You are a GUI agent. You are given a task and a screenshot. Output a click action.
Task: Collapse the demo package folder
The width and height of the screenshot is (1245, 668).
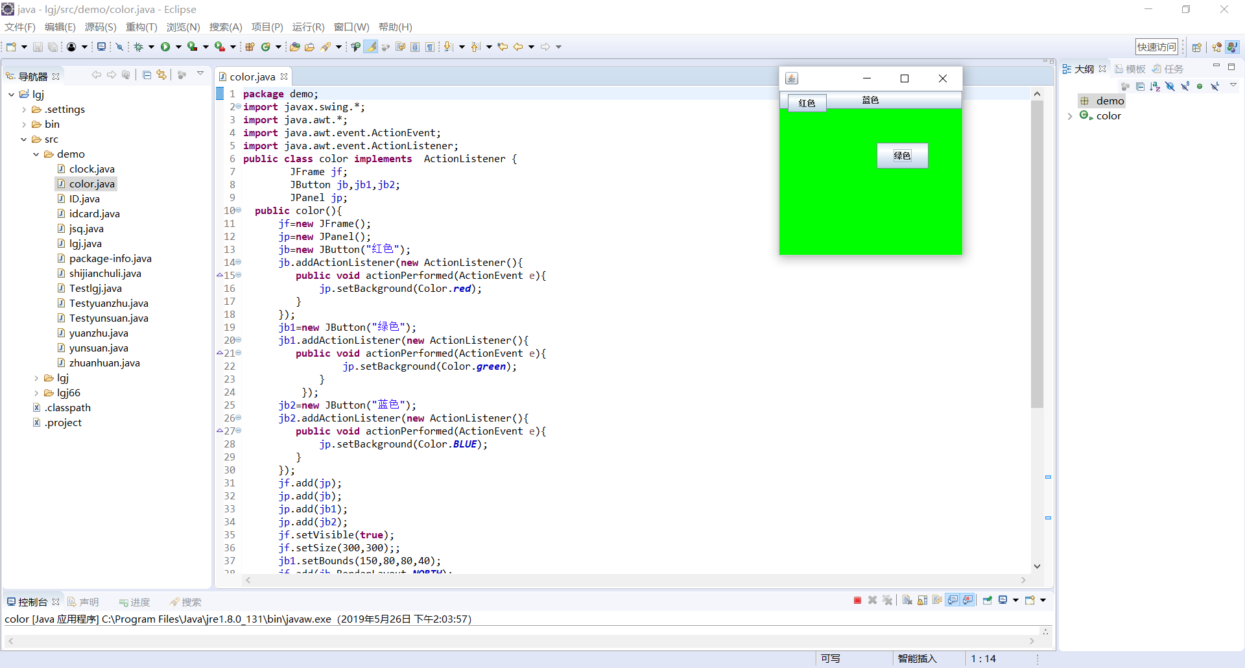[x=36, y=154]
